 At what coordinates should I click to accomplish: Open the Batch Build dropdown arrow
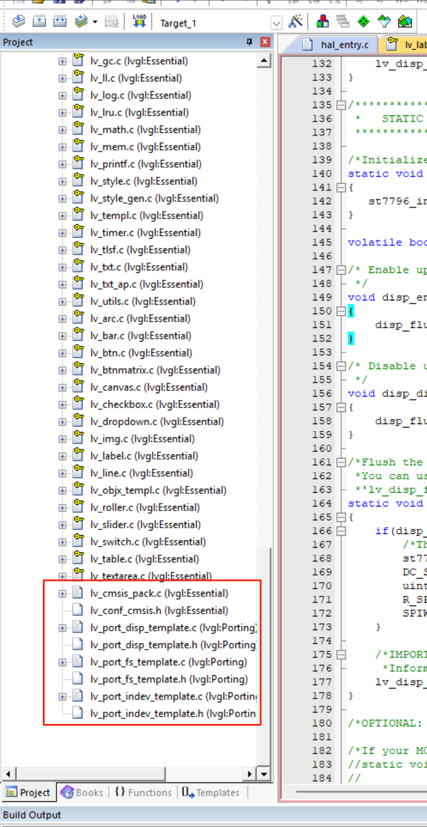[94, 22]
